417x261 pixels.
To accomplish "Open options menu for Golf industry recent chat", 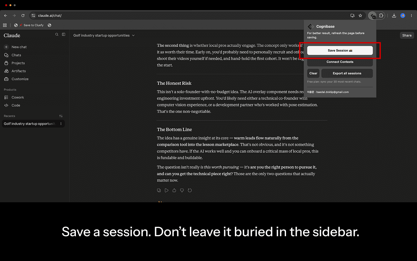I will coord(61,124).
